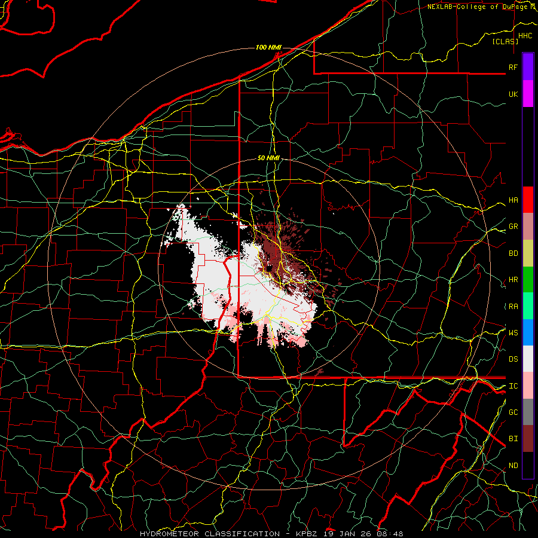
Task: Click the BD legend label
Action: point(513,253)
